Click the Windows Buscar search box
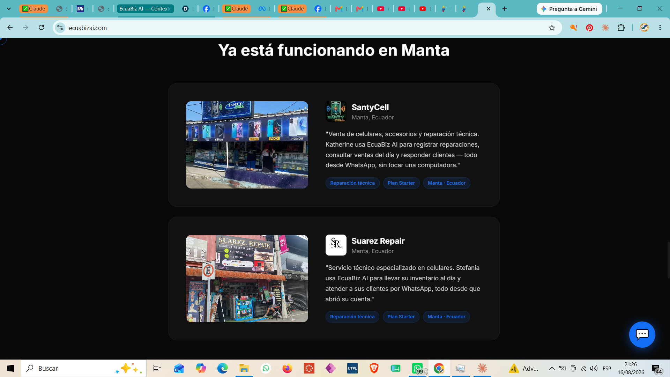Viewport: 670px width, 377px height. [x=84, y=368]
